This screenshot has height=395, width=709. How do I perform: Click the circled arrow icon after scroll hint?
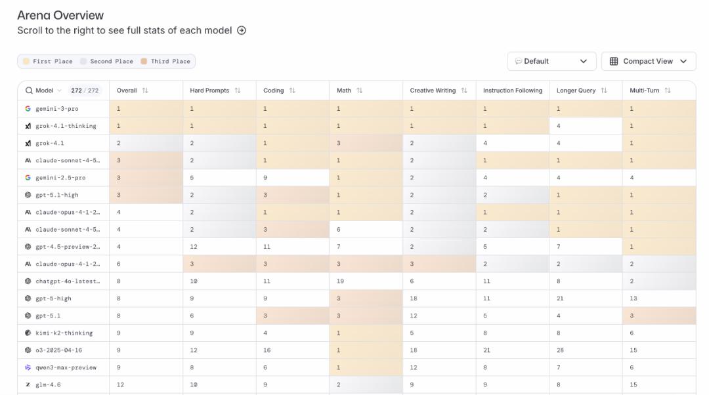coord(242,30)
